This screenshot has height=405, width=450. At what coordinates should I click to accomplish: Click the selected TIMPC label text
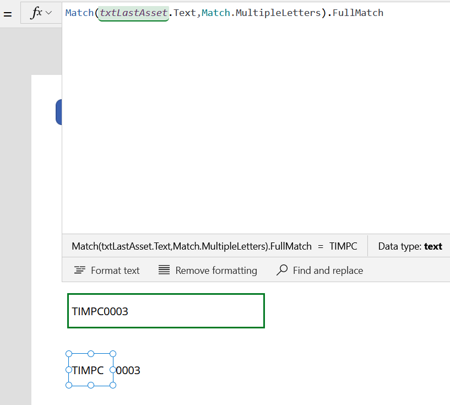pos(88,370)
